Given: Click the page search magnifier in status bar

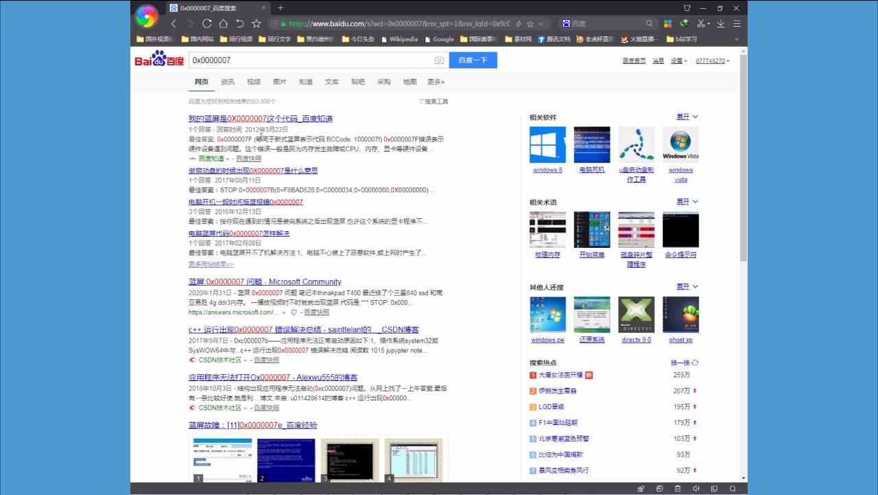Looking at the screenshot, I should coord(733,488).
